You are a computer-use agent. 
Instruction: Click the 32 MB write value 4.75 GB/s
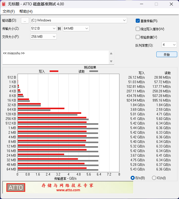click(x=137, y=160)
